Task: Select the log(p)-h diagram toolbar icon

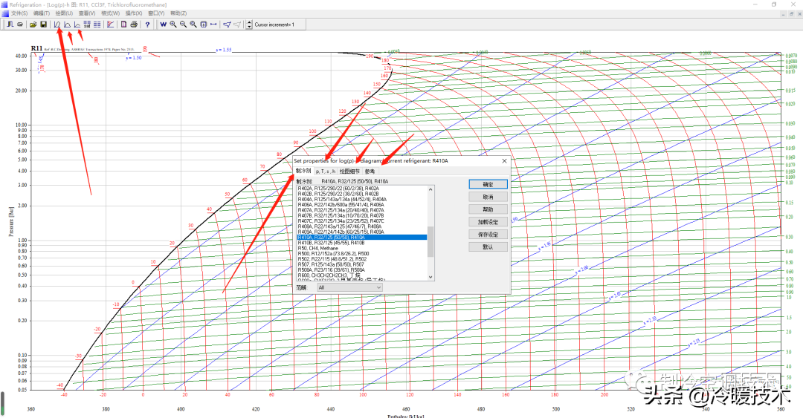Action: click(x=57, y=25)
